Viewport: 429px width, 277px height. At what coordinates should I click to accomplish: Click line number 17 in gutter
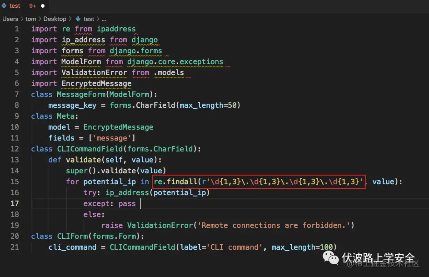tap(15, 203)
